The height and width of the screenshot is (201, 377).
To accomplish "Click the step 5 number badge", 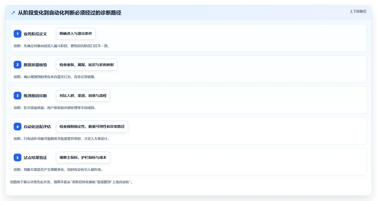I will (x=18, y=157).
